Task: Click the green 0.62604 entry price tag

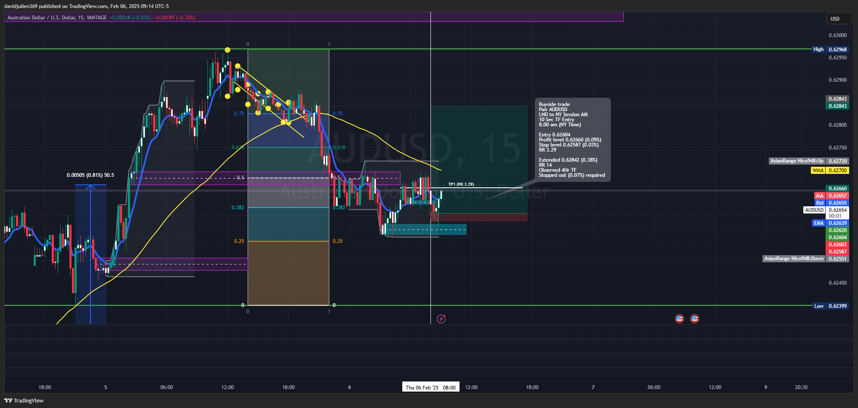Action: [x=837, y=237]
